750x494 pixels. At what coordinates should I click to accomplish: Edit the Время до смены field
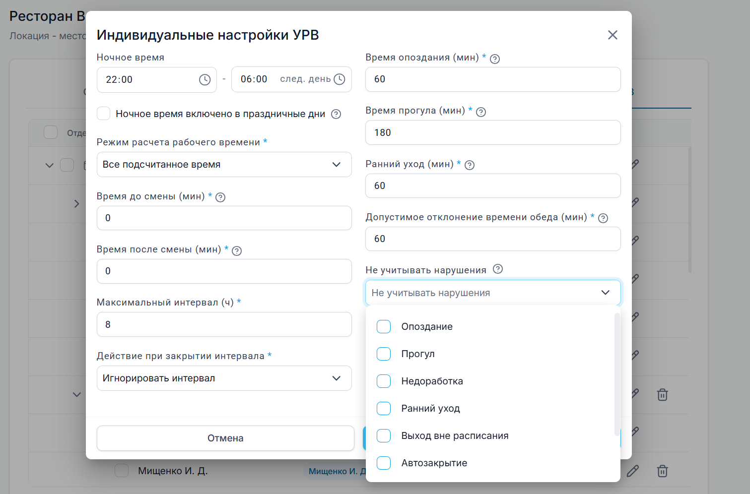[x=224, y=218]
